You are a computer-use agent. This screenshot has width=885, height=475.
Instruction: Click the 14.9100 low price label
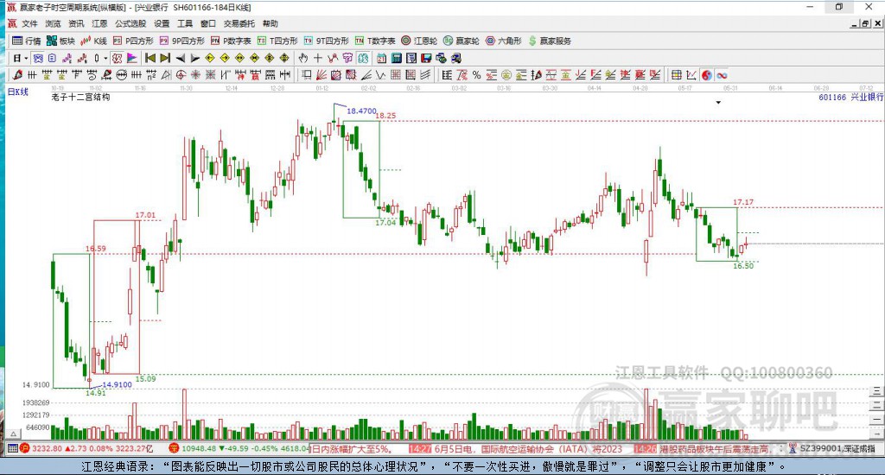click(x=117, y=384)
